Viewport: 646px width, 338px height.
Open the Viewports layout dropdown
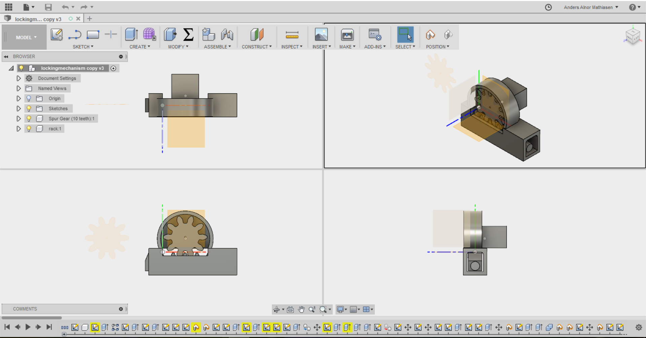coord(368,309)
